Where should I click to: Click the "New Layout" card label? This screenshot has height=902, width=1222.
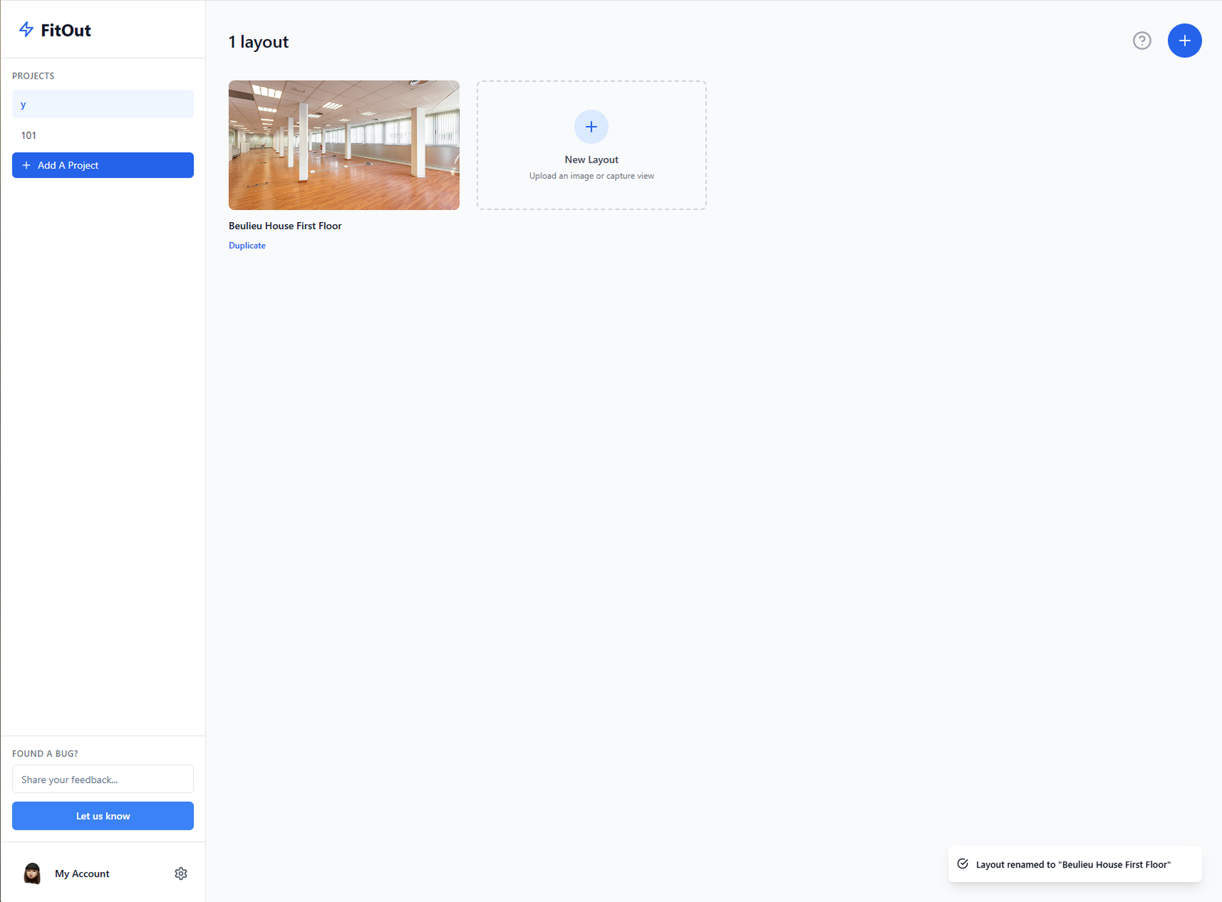click(591, 159)
